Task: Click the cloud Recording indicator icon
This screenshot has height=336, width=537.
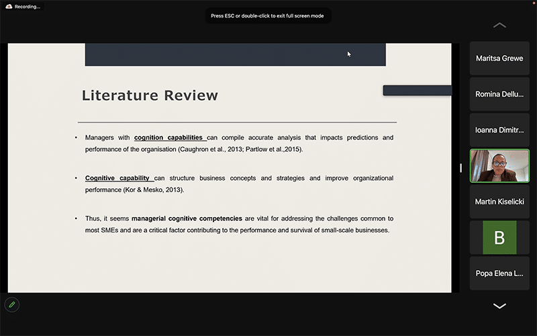Action: 9,7
